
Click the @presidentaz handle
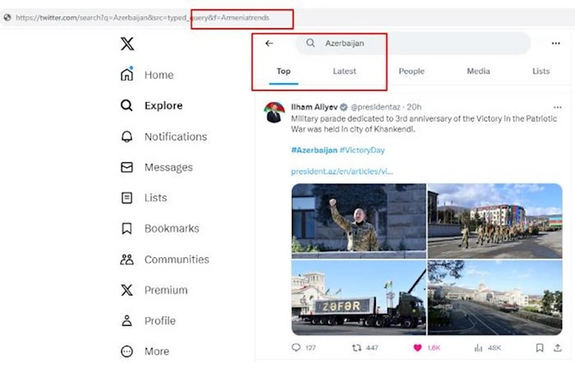point(376,107)
